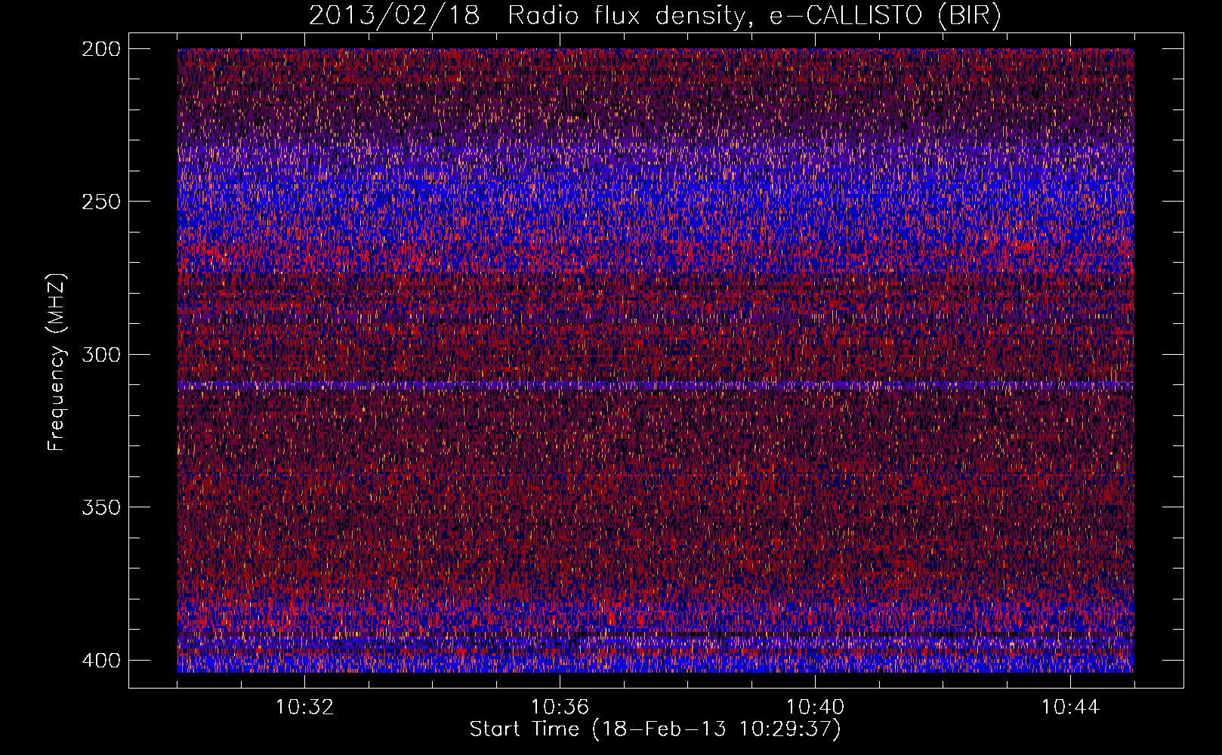Screen dimensions: 1222x755
Task: Select the 300 frequency tick label
Action: [x=100, y=354]
